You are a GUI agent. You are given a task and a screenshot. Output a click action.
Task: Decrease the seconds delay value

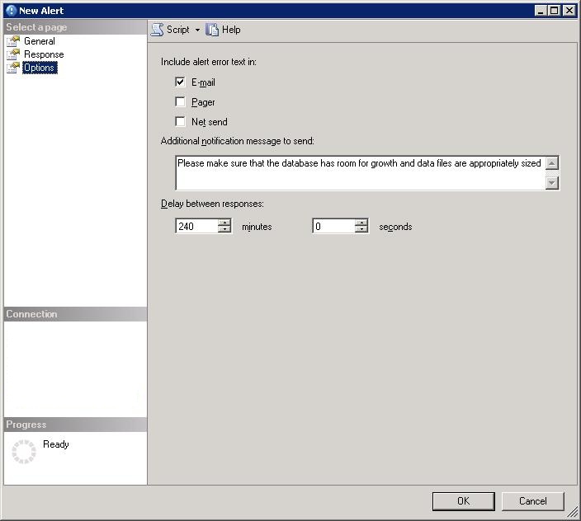[361, 229]
